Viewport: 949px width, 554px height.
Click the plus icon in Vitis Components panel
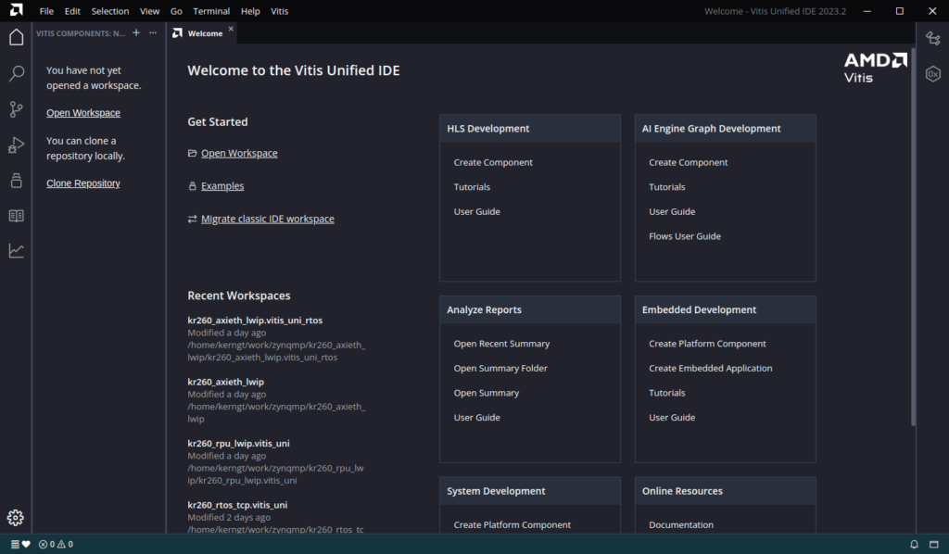pos(136,32)
